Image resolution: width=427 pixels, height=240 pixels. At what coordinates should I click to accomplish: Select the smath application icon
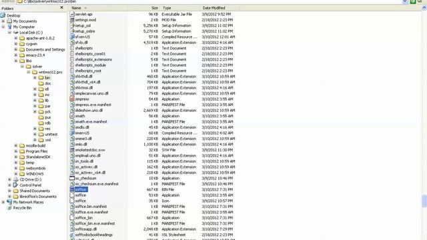pos(72,116)
